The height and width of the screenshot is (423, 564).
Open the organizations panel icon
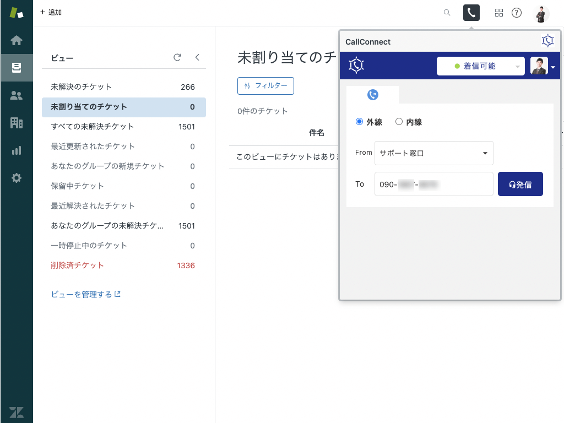[x=17, y=122]
